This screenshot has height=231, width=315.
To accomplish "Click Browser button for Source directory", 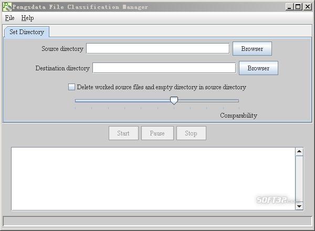I will (252, 49).
